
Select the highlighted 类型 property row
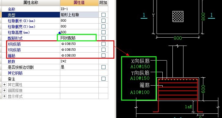tap(31, 15)
